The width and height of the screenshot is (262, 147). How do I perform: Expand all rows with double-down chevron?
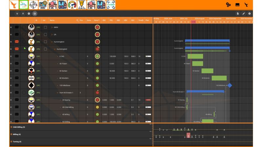[x=17, y=14]
